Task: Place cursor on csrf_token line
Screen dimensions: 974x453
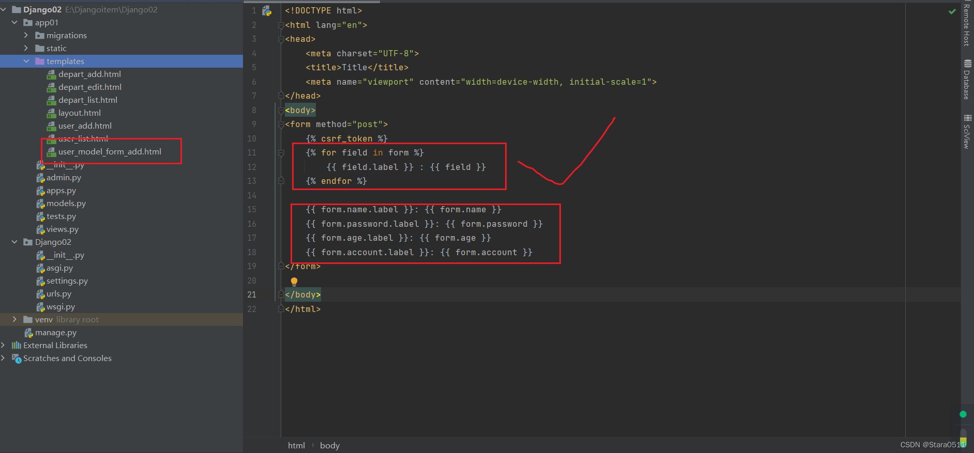Action: 346,138
